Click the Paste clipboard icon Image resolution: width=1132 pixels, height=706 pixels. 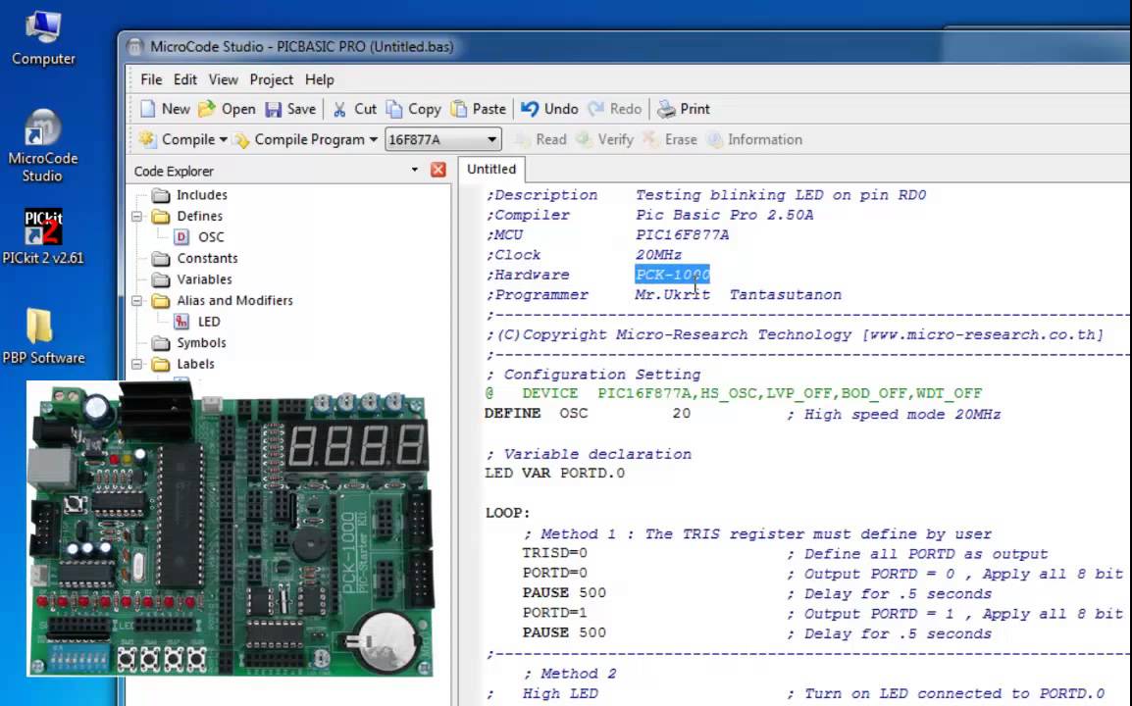tap(458, 109)
